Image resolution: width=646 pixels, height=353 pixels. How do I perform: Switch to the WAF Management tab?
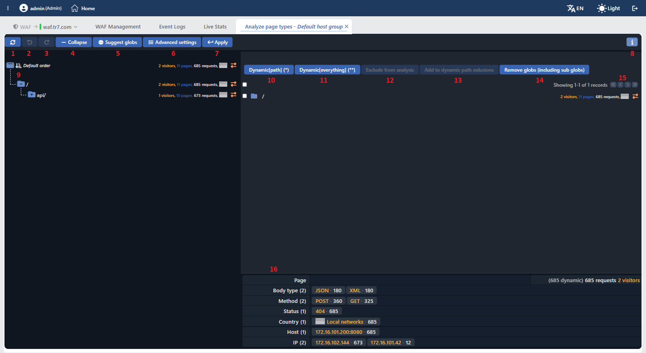118,27
